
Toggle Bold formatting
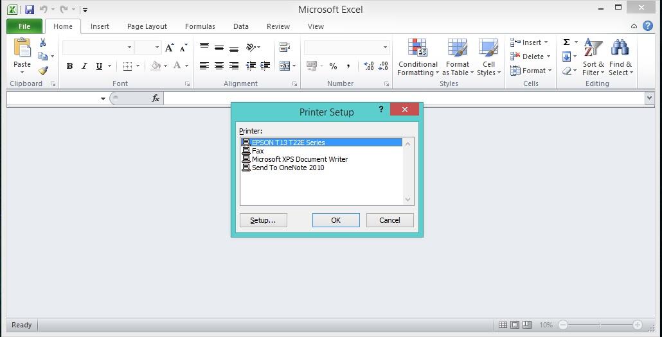69,66
